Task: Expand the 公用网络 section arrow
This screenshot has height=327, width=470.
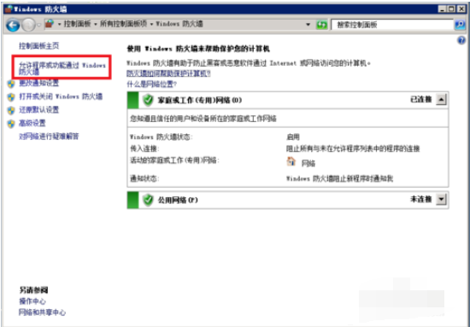Action: click(x=441, y=199)
